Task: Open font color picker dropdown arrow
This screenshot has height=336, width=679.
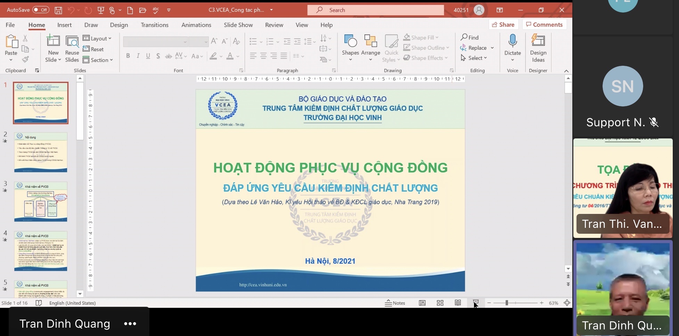Action: 238,56
